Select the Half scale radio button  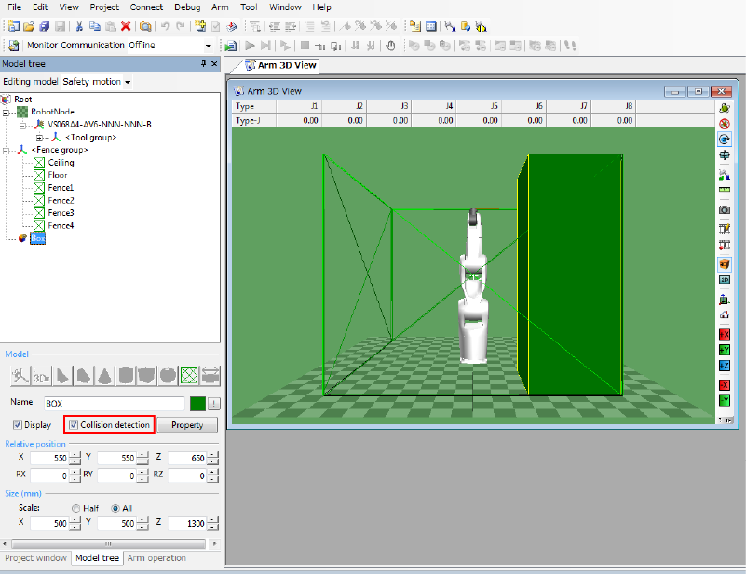point(76,508)
